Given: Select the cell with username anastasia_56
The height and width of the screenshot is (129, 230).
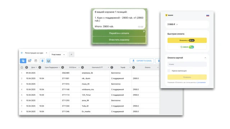Looking at the screenshot, I should click(95, 73).
